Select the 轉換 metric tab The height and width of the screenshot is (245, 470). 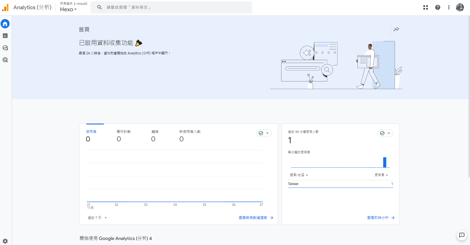click(x=155, y=136)
